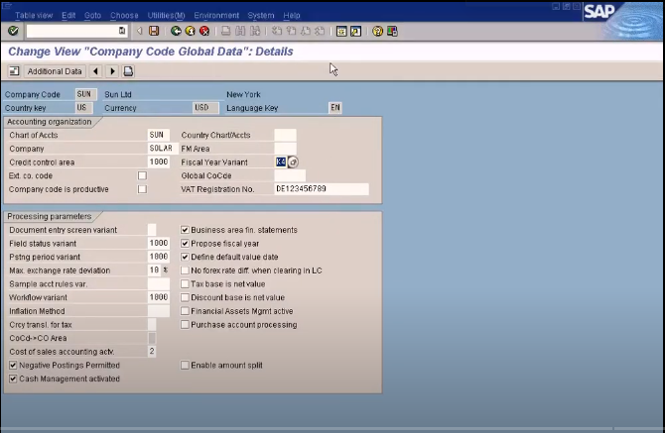Toggle Company code is productive checkbox
The width and height of the screenshot is (665, 433).
[142, 189]
